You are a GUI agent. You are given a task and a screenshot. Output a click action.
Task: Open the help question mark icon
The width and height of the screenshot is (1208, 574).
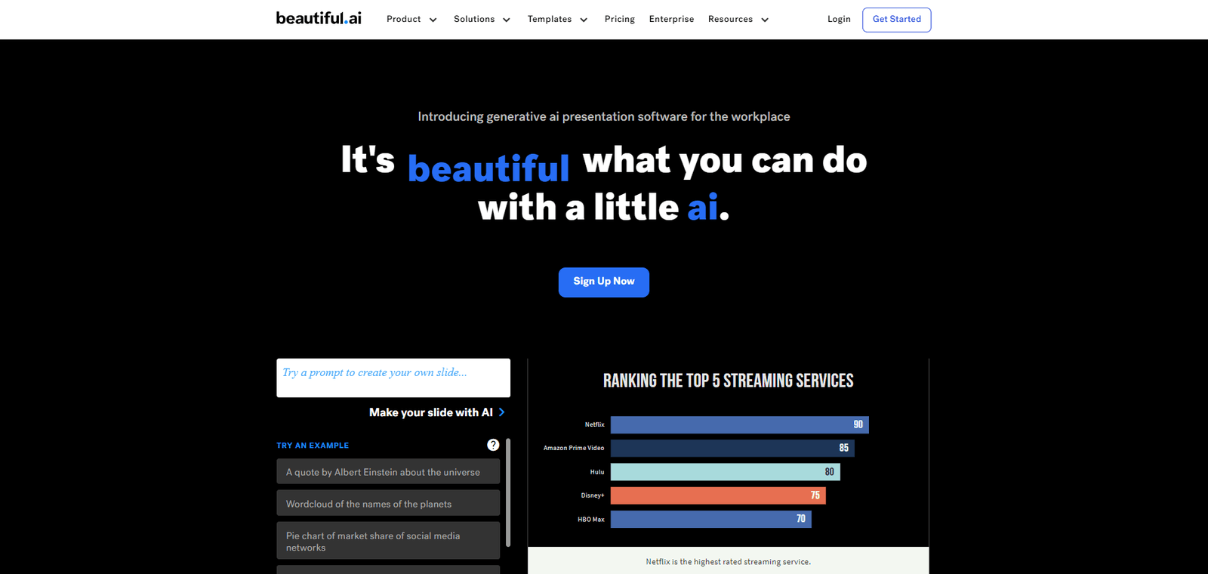493,445
